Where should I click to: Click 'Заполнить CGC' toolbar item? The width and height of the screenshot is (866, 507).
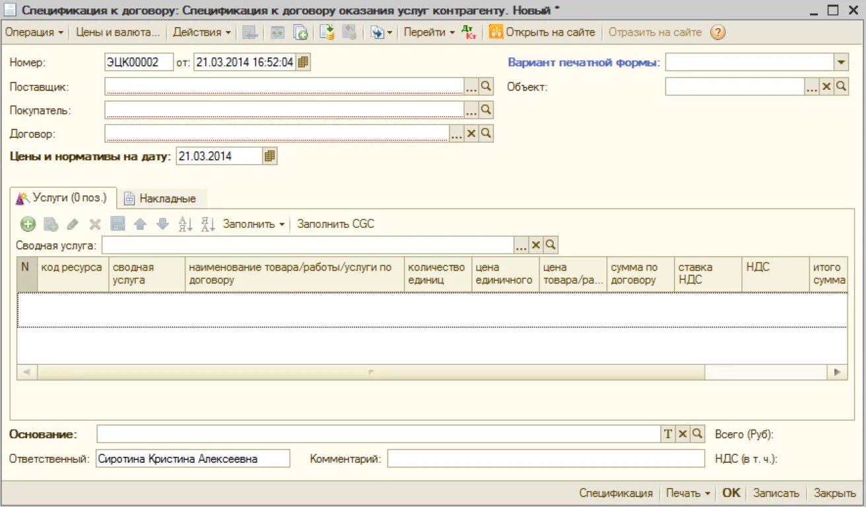(x=335, y=224)
